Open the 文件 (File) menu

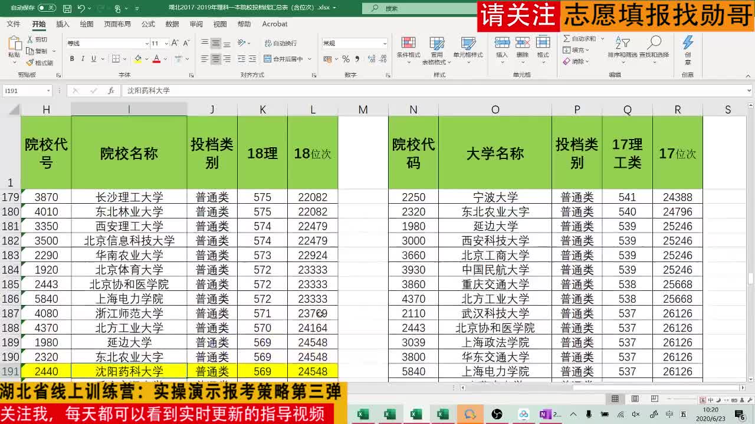13,24
